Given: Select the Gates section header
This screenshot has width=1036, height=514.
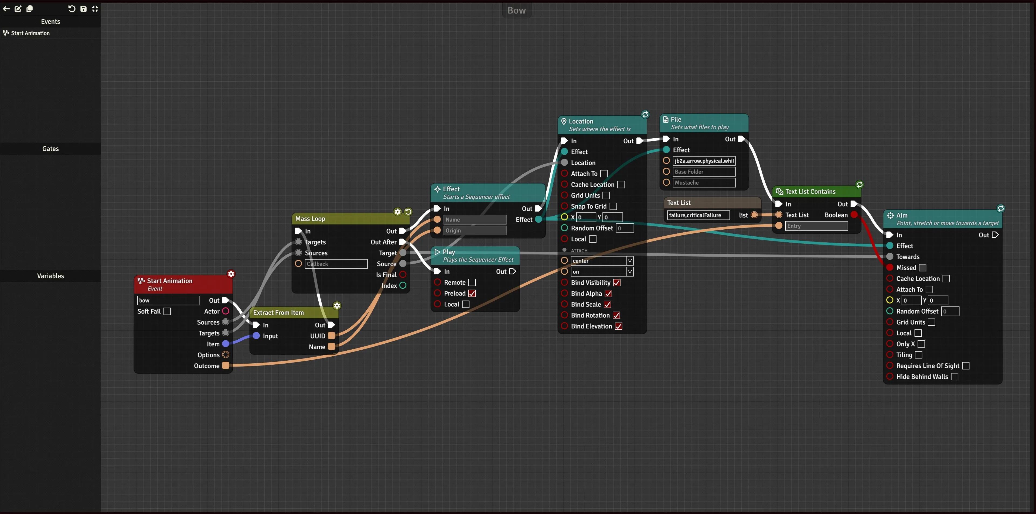Looking at the screenshot, I should point(51,149).
